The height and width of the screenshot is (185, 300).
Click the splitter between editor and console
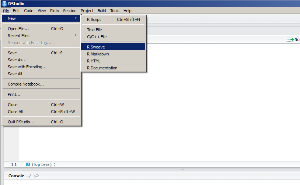(x=182, y=170)
